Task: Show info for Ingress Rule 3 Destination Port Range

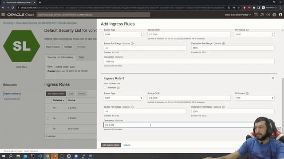Action: 224,107
